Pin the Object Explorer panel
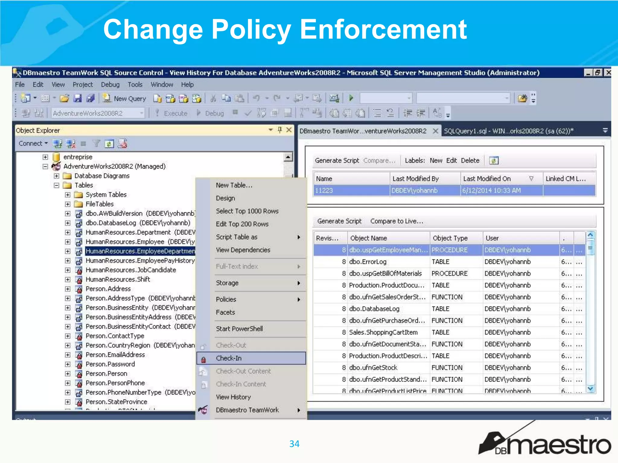Viewport: 618px width, 463px height. tap(280, 130)
